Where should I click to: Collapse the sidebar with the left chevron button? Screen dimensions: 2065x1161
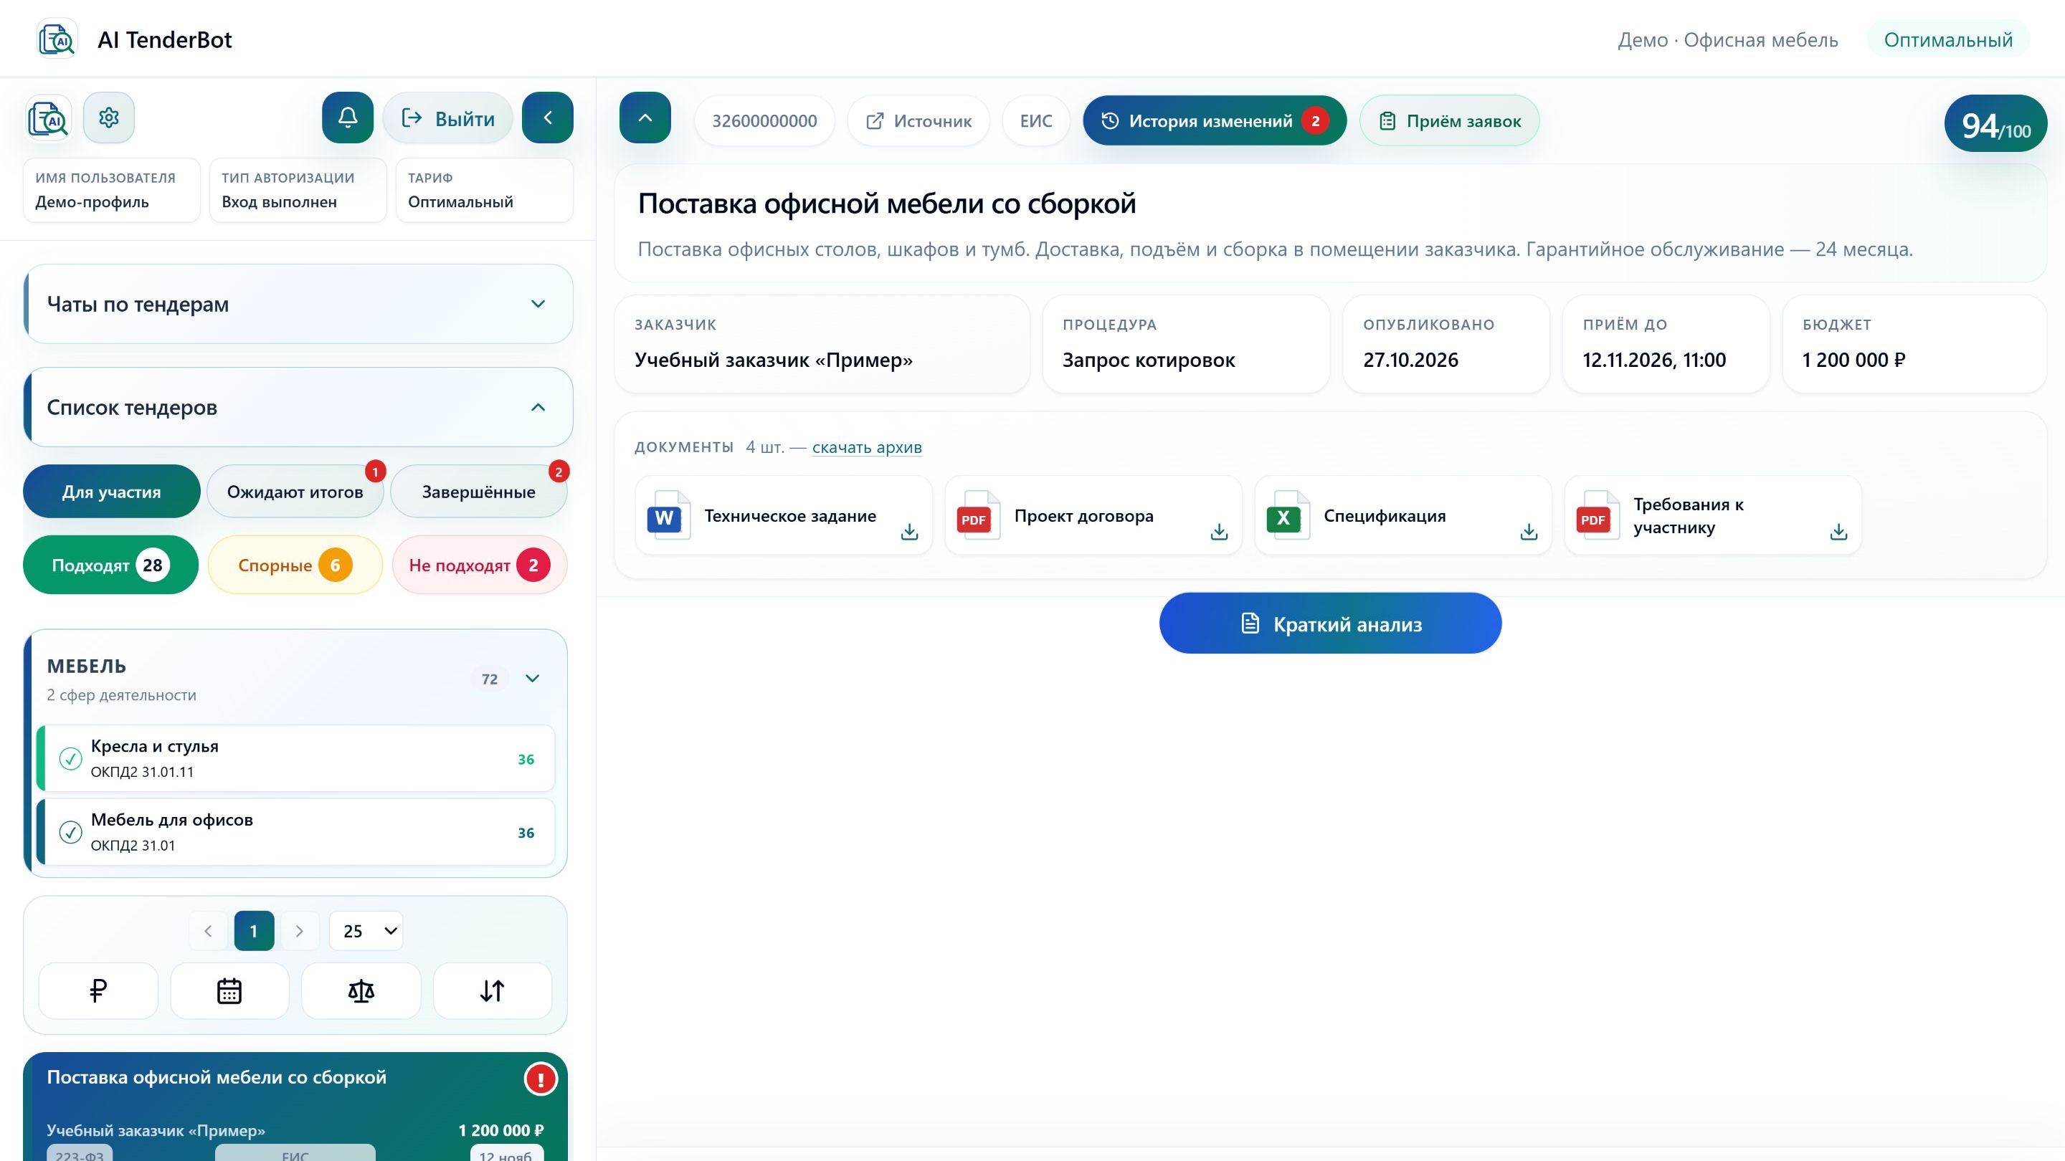click(548, 118)
